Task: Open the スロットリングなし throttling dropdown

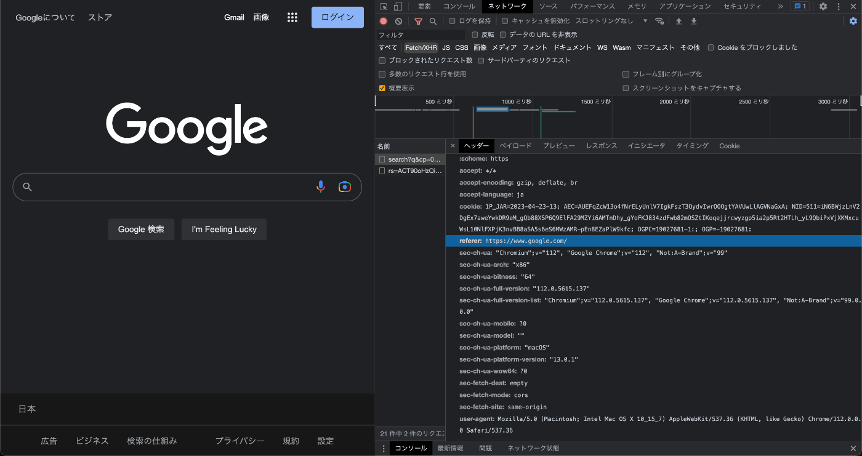Action: pyautogui.click(x=611, y=21)
